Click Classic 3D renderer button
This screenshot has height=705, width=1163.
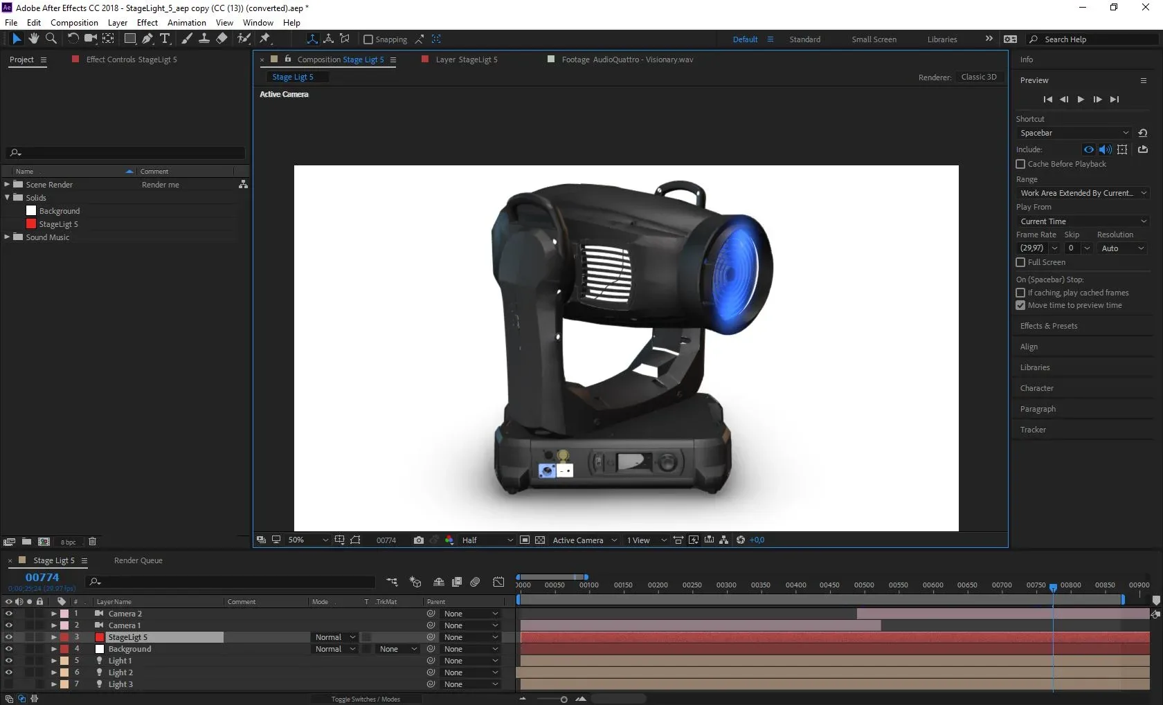979,77
